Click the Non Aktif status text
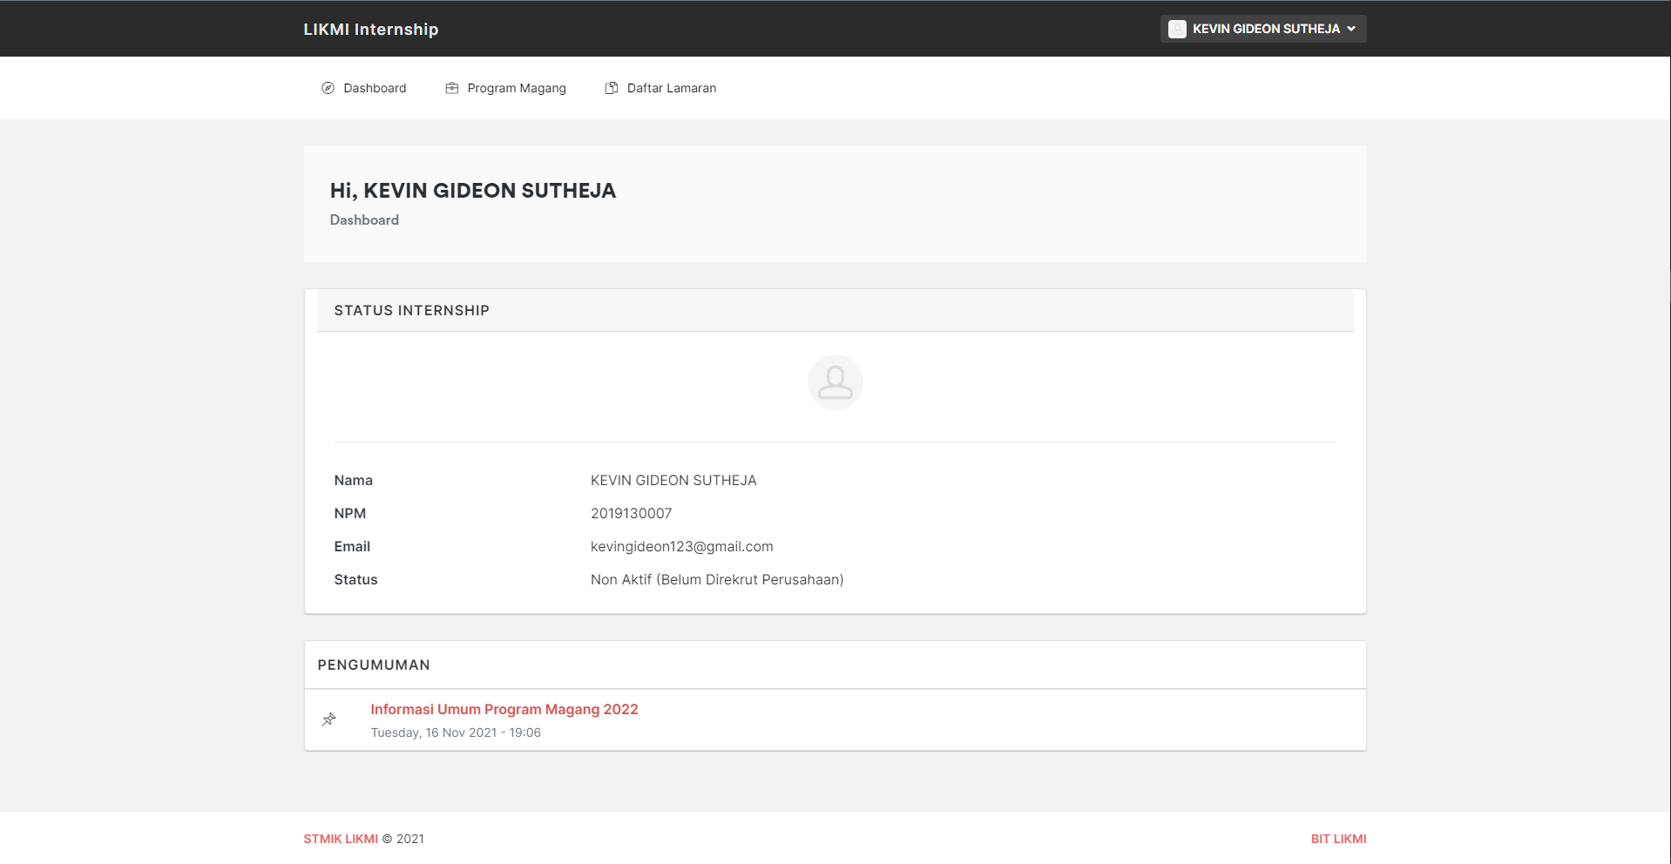The height and width of the screenshot is (864, 1671). [x=717, y=579]
